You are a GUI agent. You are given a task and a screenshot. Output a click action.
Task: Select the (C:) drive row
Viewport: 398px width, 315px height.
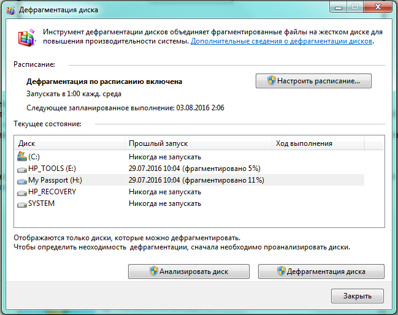point(189,157)
